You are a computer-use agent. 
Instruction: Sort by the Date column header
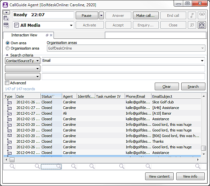28,96
